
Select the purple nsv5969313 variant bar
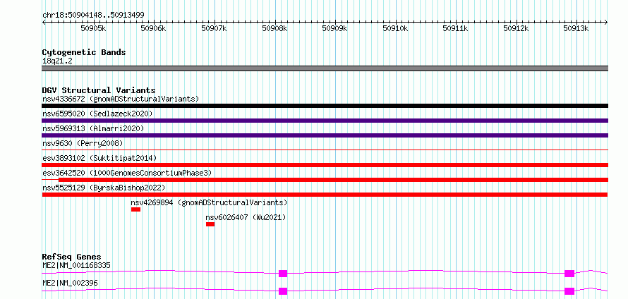click(x=325, y=135)
